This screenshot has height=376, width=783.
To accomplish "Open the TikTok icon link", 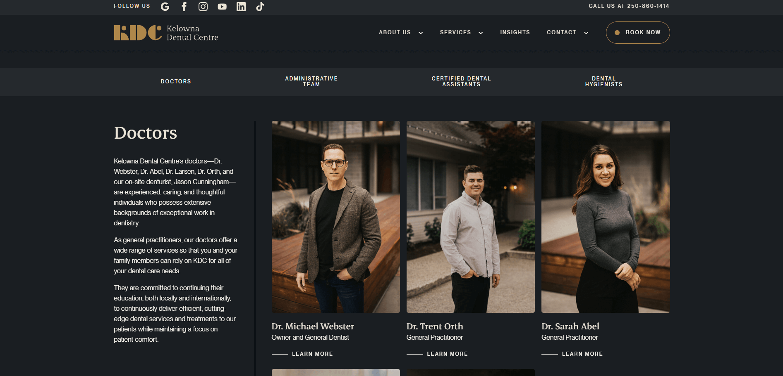I will pyautogui.click(x=260, y=7).
